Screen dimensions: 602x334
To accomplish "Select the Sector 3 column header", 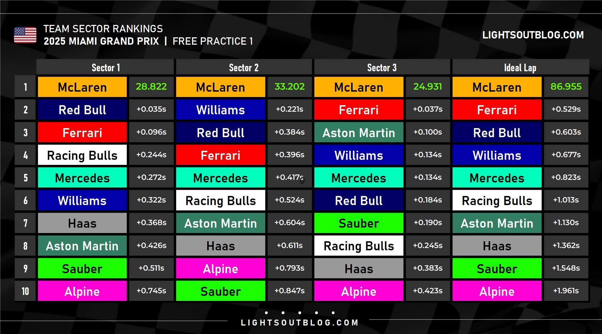I will [x=382, y=68].
